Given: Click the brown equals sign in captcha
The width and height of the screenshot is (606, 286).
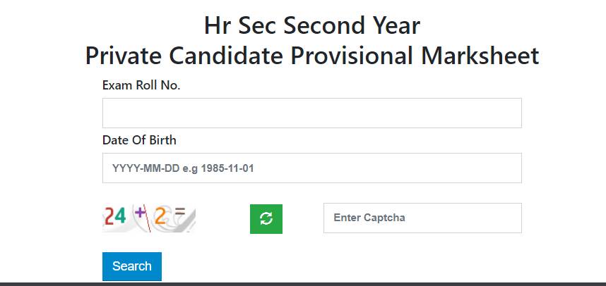Looking at the screenshot, I should click(179, 211).
